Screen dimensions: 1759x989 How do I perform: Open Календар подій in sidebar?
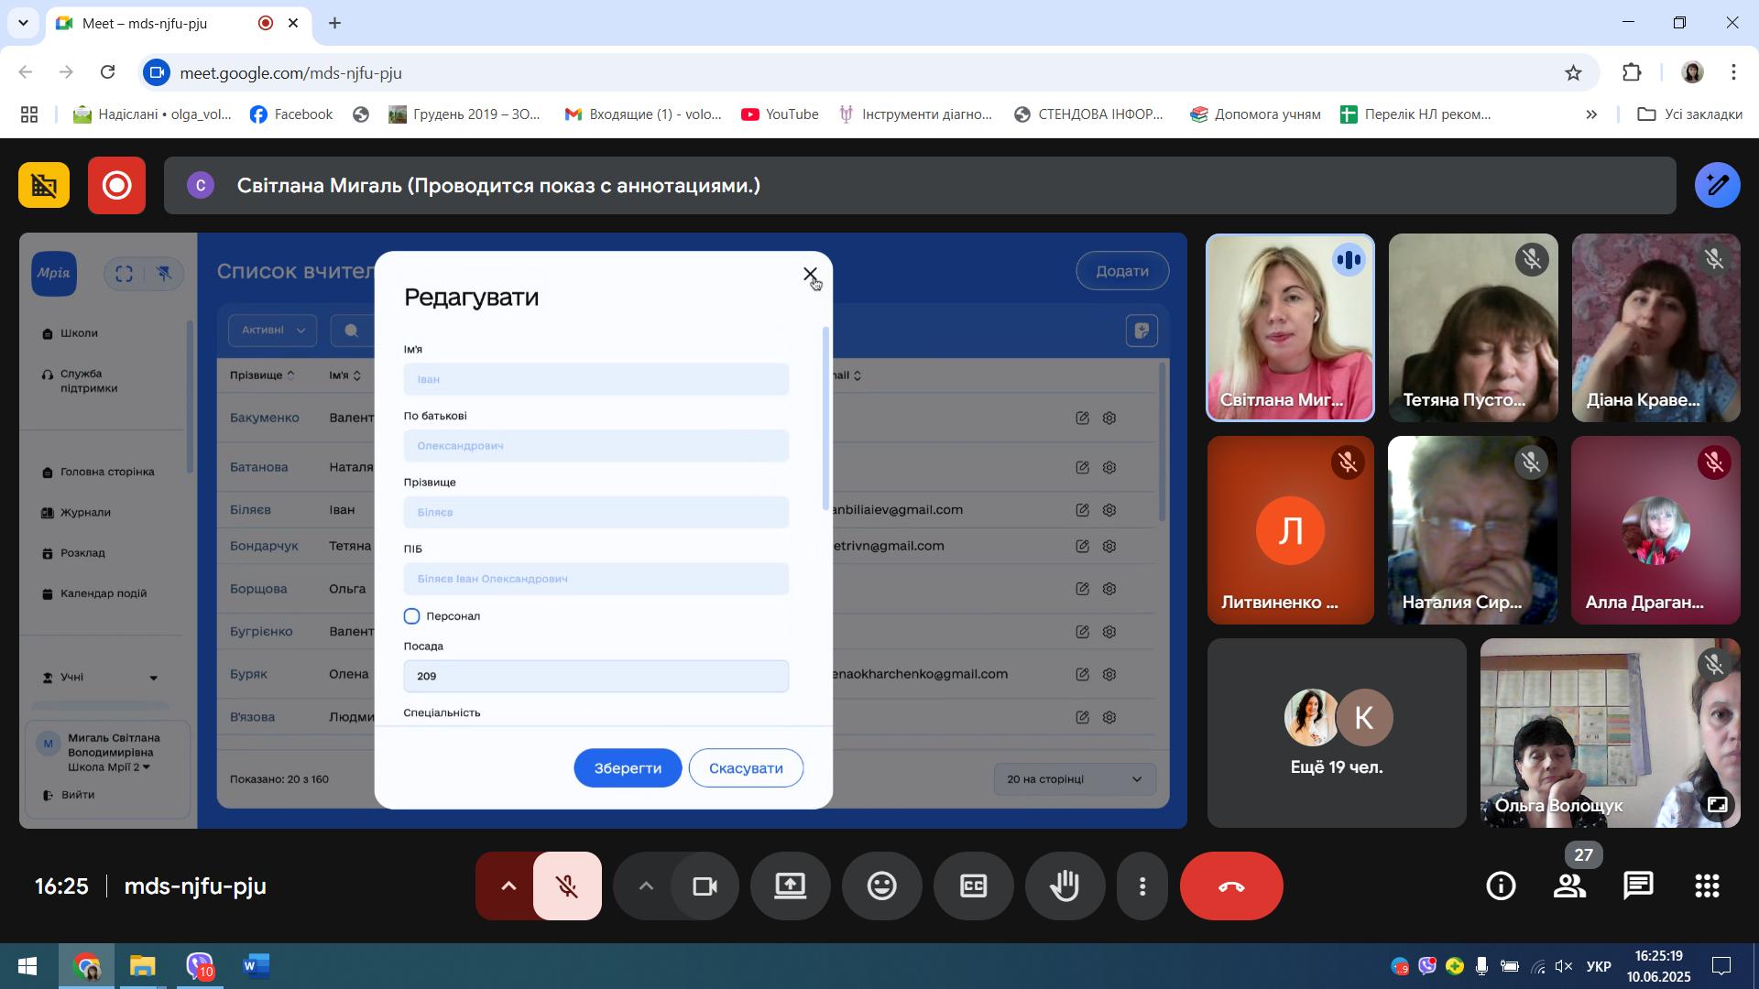coord(103,593)
